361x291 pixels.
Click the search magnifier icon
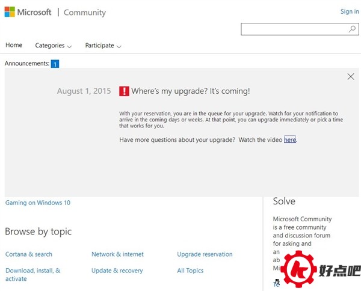[352, 29]
